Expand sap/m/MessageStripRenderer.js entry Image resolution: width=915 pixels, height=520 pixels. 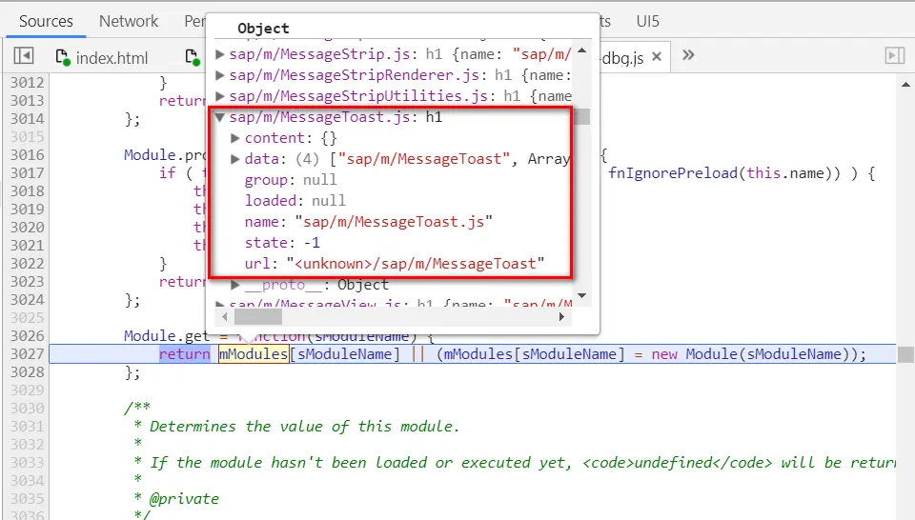tap(220, 75)
